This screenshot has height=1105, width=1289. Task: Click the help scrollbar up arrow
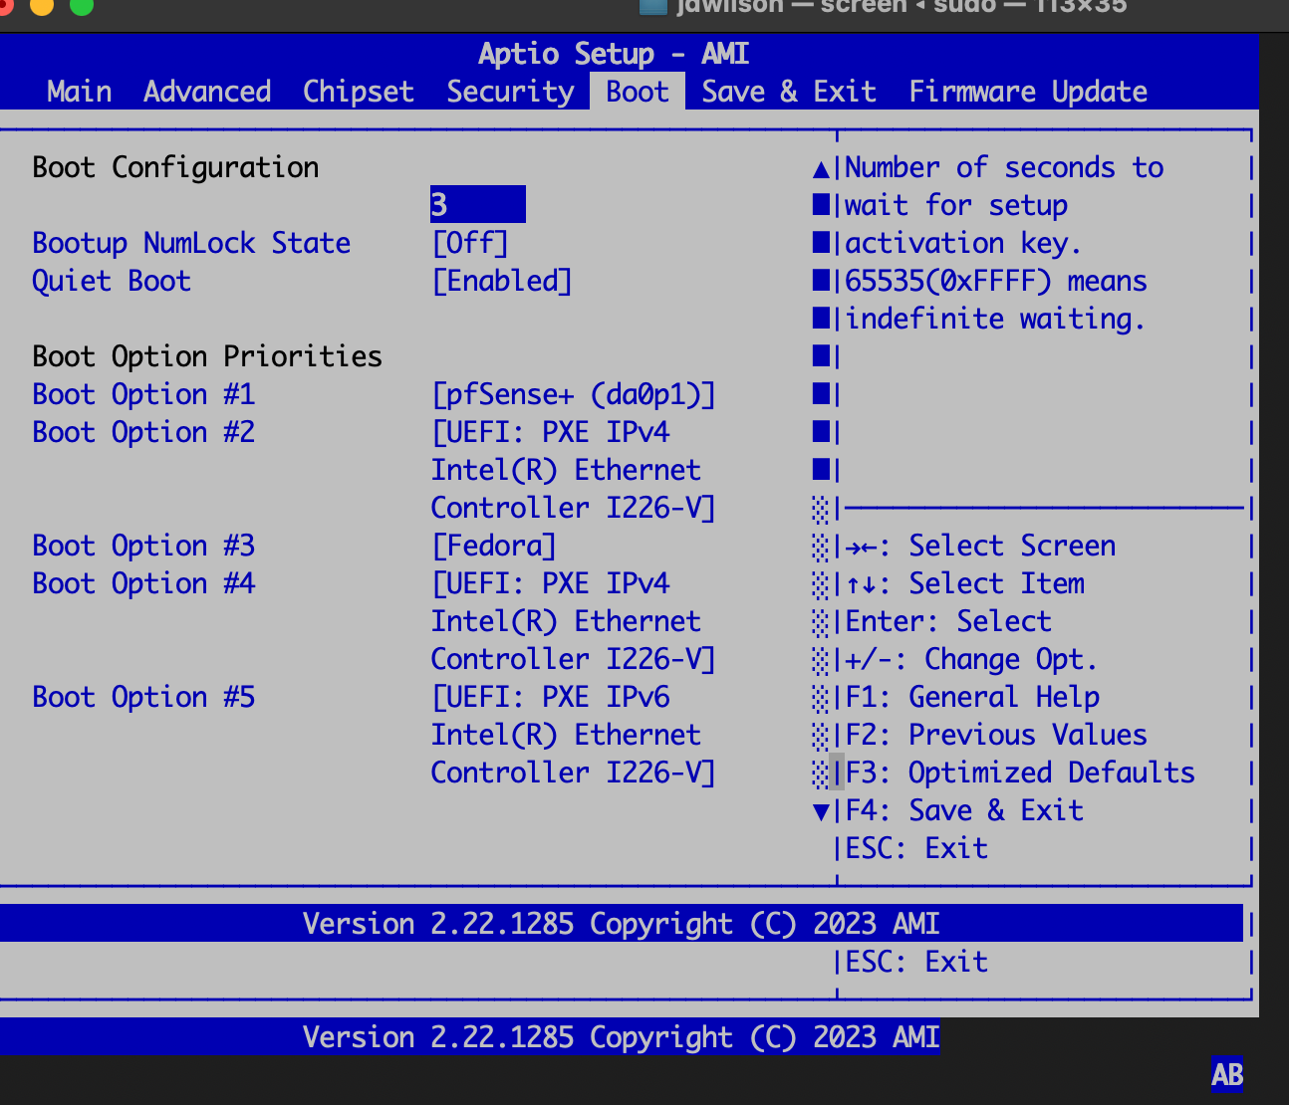821,168
